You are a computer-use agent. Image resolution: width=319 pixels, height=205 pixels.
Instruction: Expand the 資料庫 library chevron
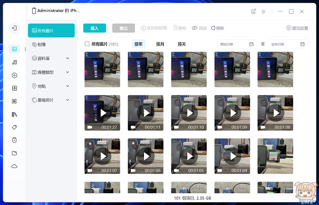[68, 58]
